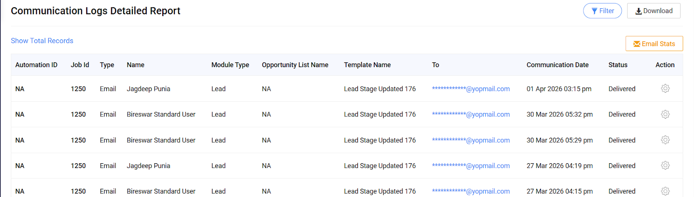Click the Module Type column header

(x=230, y=65)
